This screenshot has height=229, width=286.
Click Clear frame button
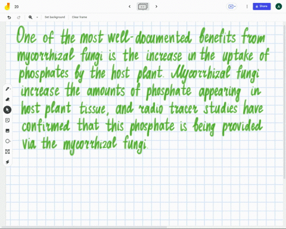coord(79,17)
